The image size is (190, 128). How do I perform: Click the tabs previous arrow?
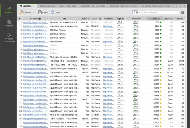(181, 6)
